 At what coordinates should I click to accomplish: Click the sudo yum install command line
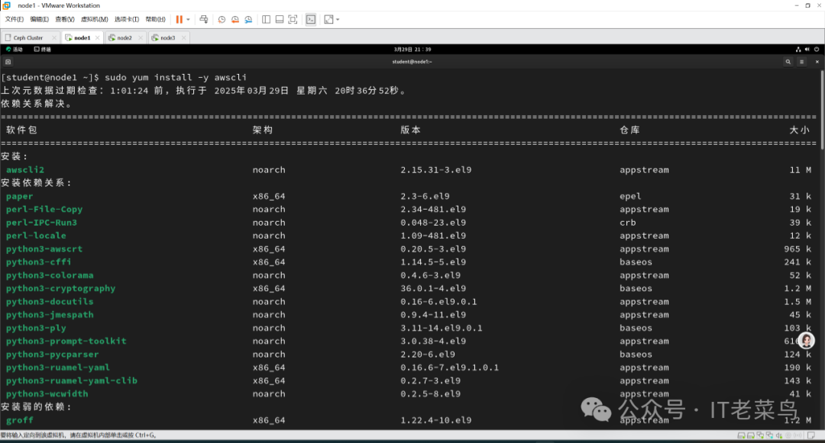(x=125, y=78)
